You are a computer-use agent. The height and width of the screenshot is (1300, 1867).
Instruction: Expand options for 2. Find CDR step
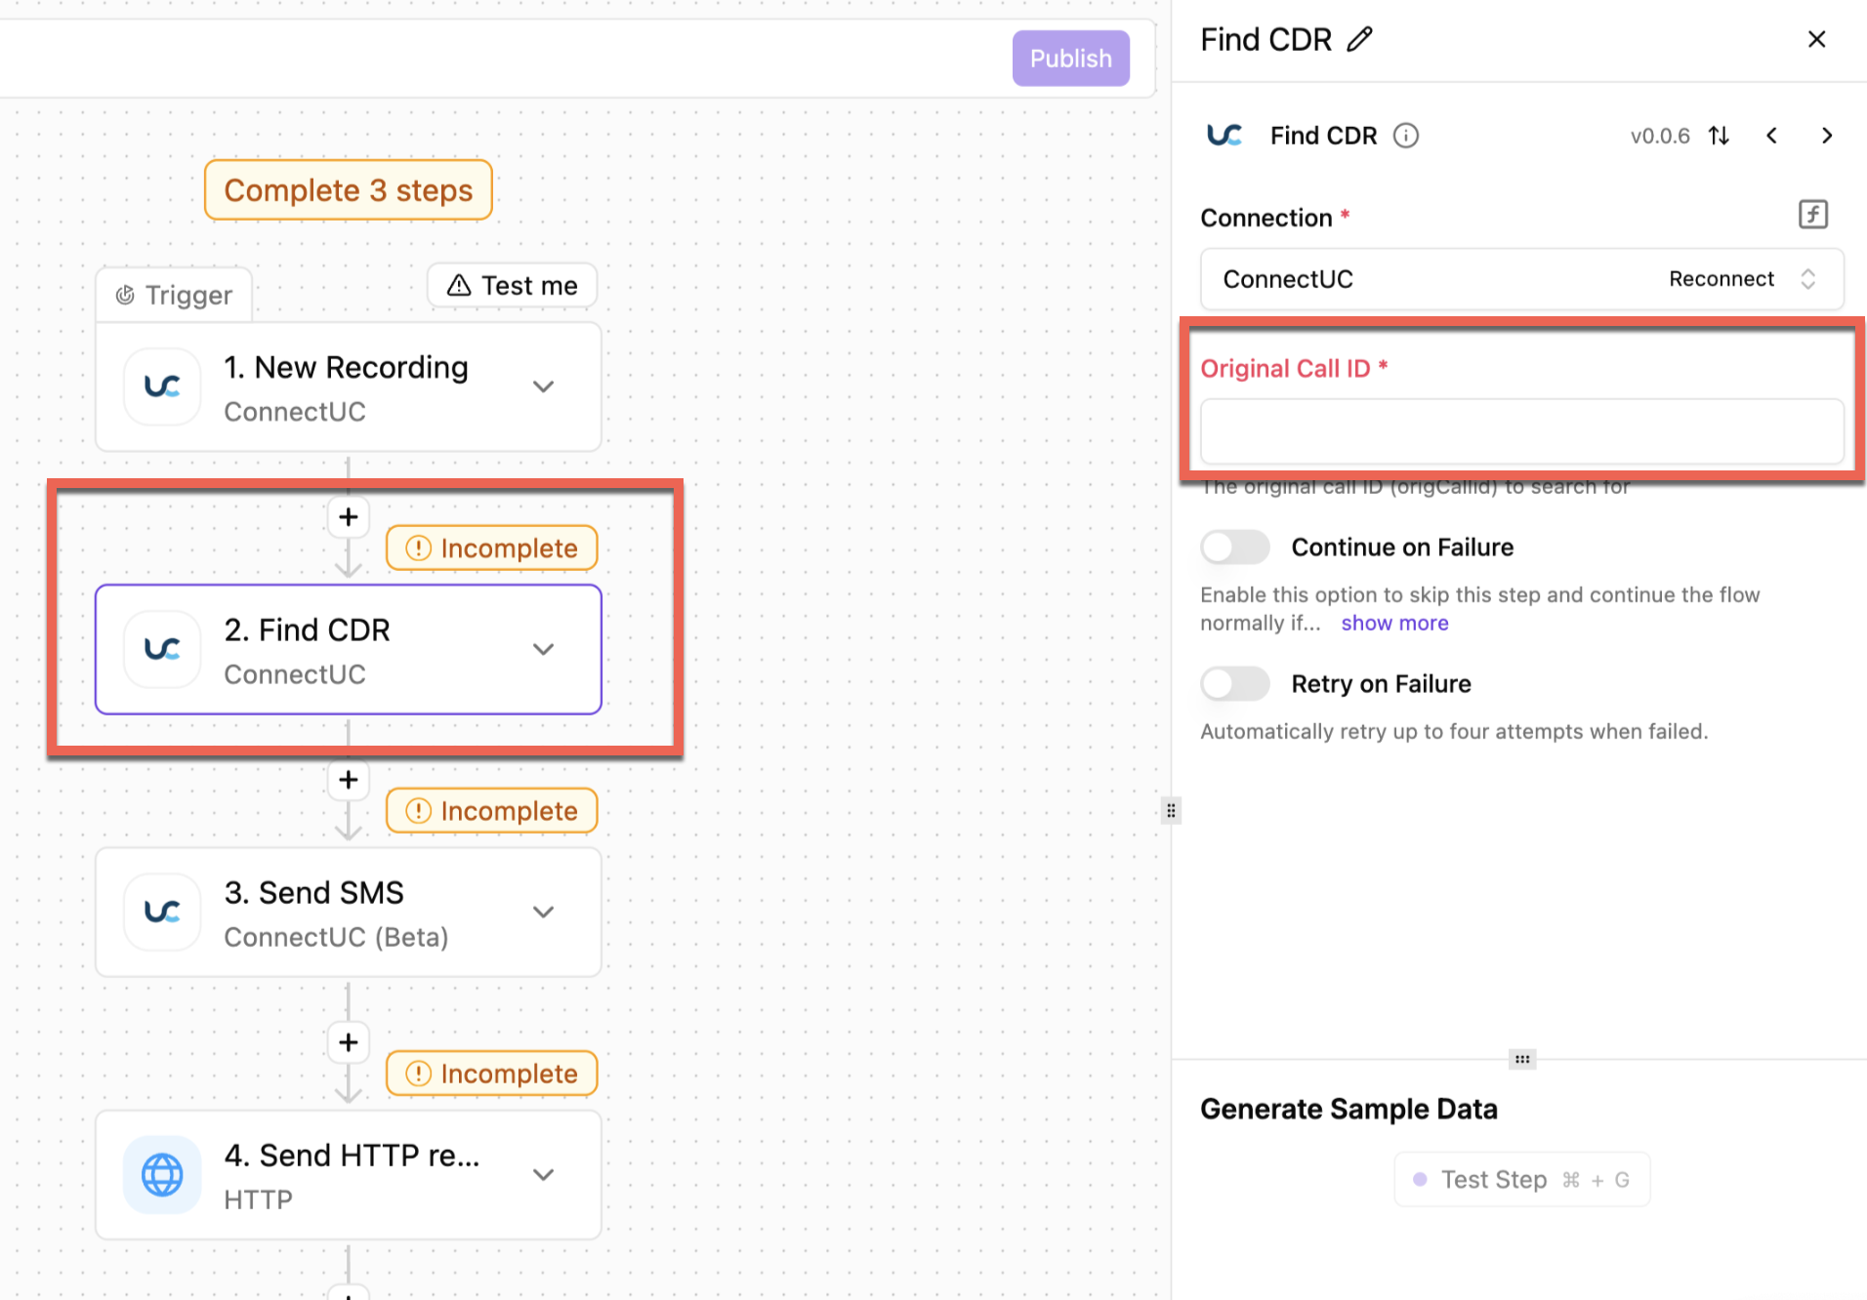pyautogui.click(x=544, y=649)
